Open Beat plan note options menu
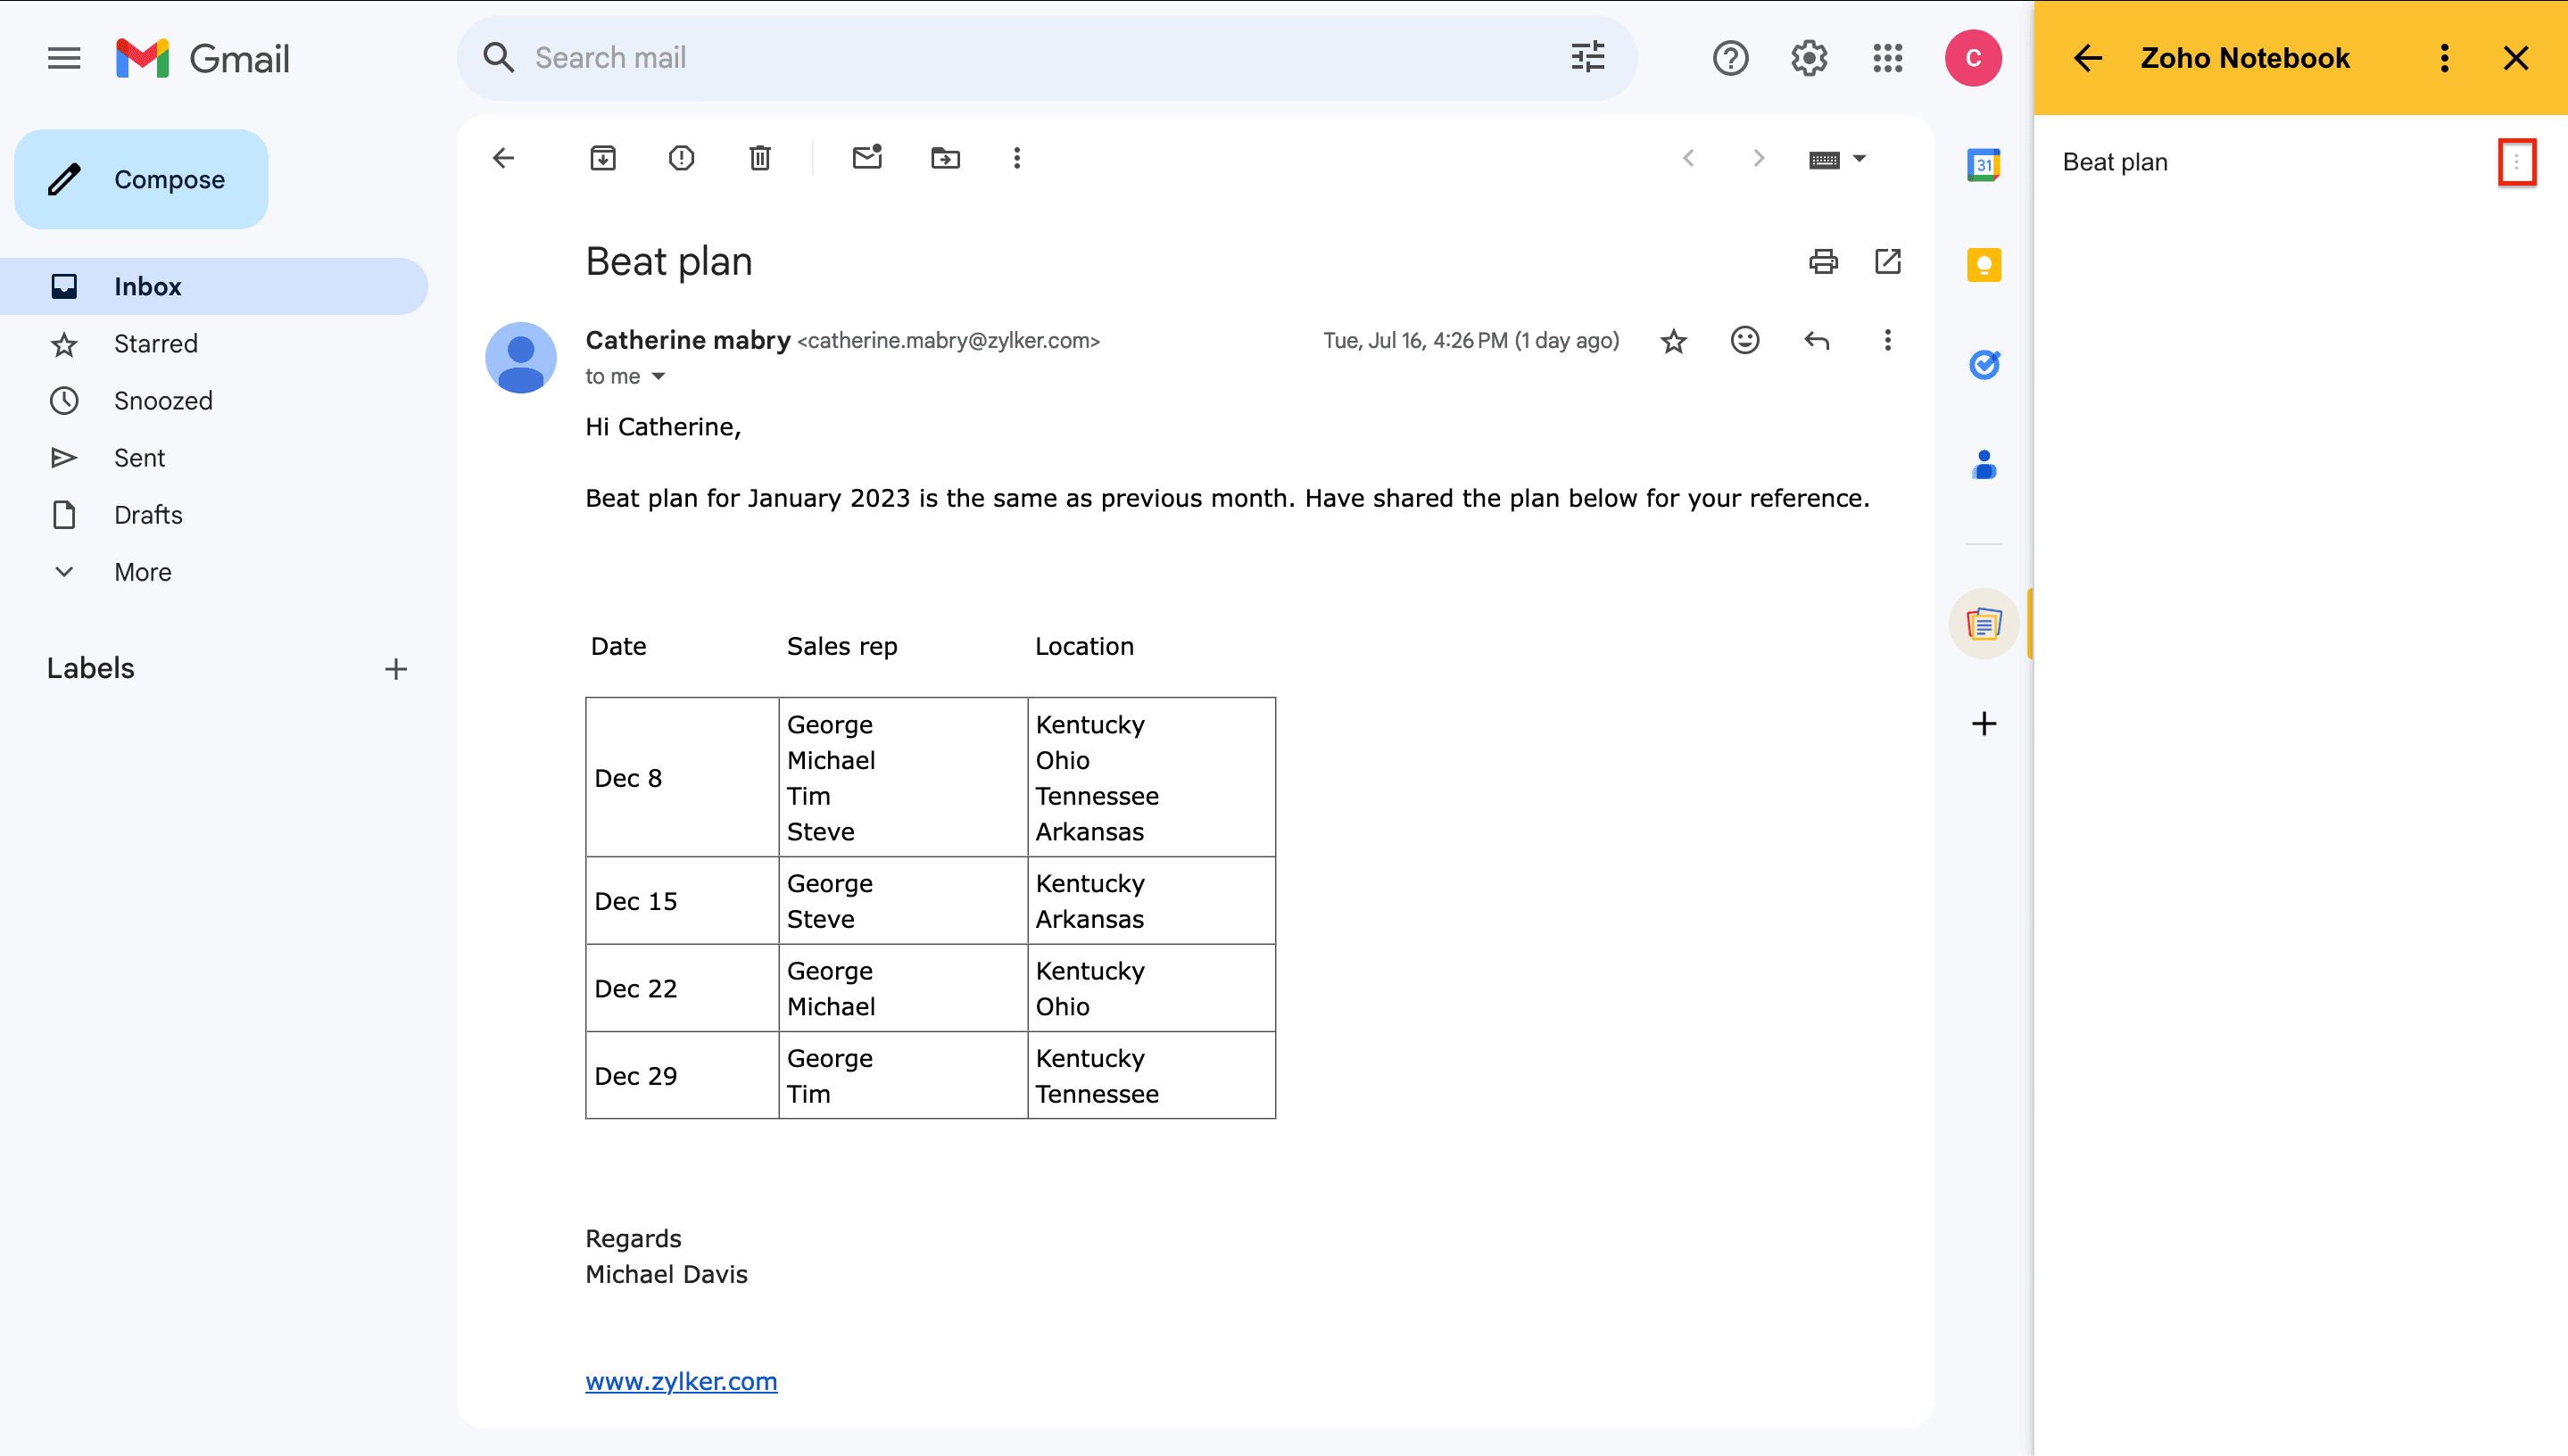The height and width of the screenshot is (1456, 2568). 2516,162
